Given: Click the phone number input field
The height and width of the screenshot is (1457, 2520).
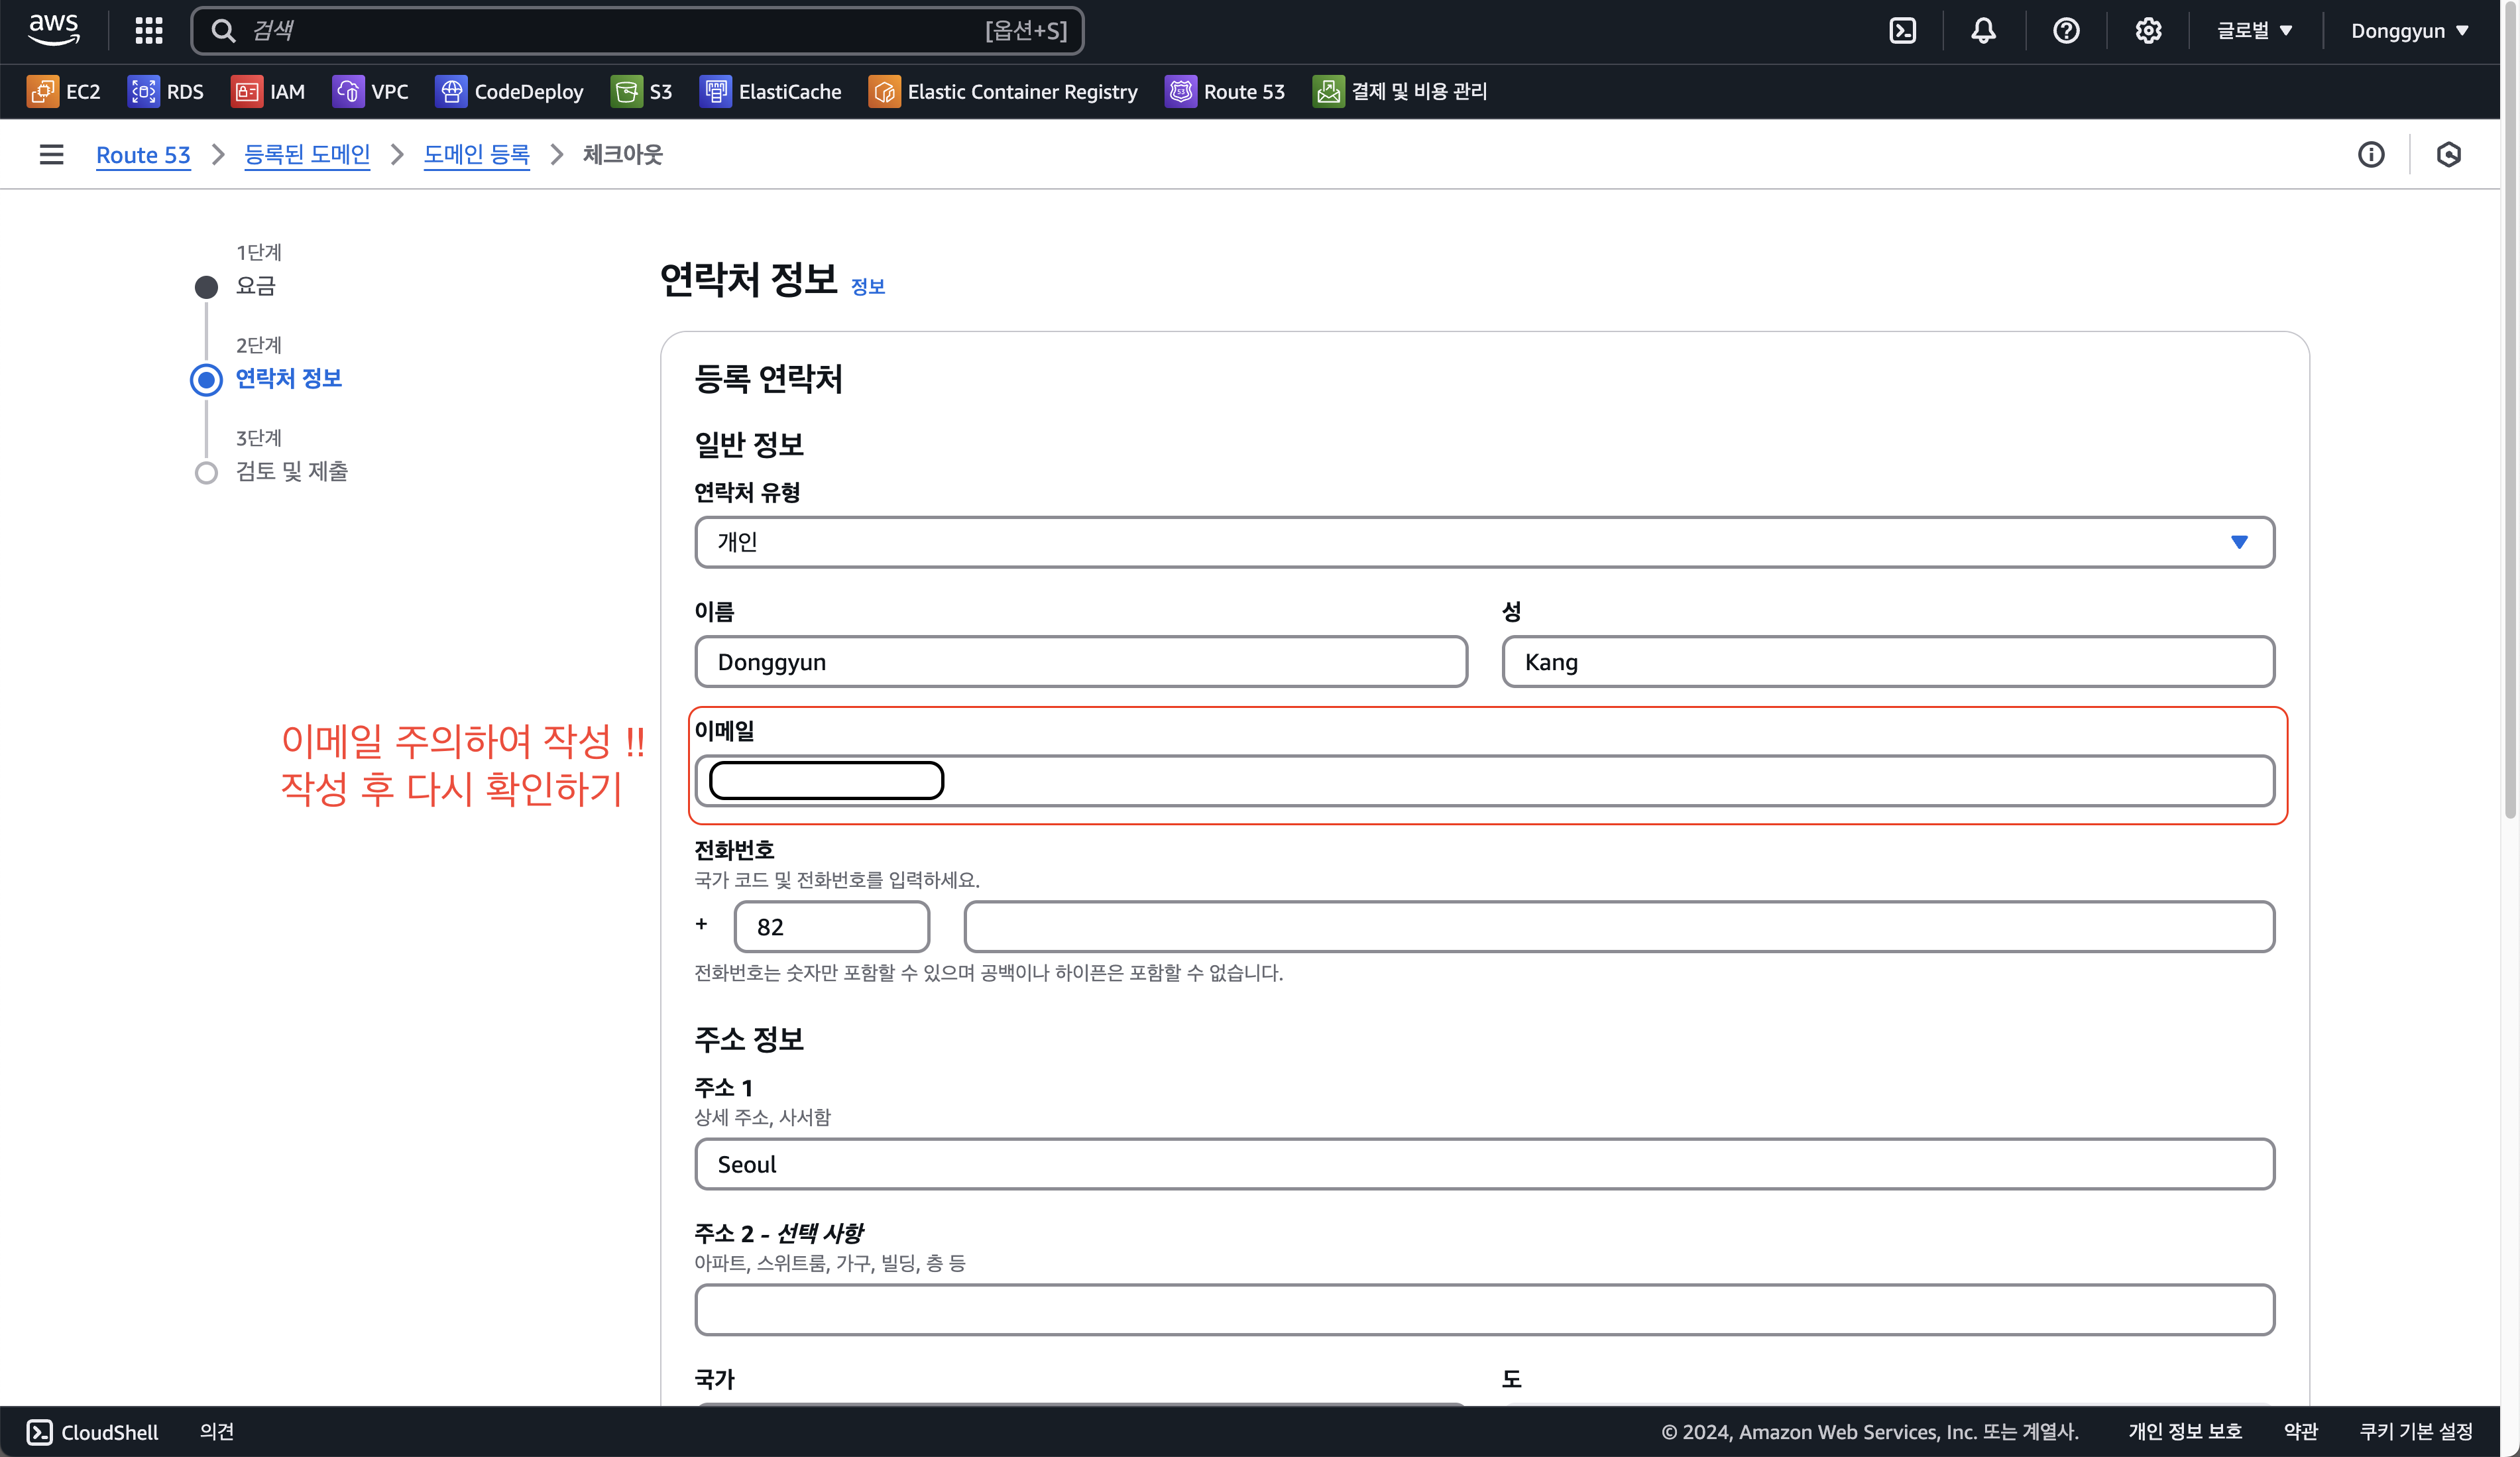Looking at the screenshot, I should pyautogui.click(x=1618, y=927).
